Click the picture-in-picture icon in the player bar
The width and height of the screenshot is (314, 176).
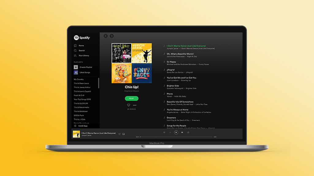[x=124, y=134]
